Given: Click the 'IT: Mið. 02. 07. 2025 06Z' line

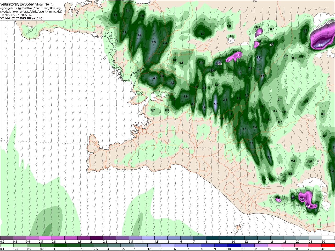Looking at the screenshot, I should 16,15.
